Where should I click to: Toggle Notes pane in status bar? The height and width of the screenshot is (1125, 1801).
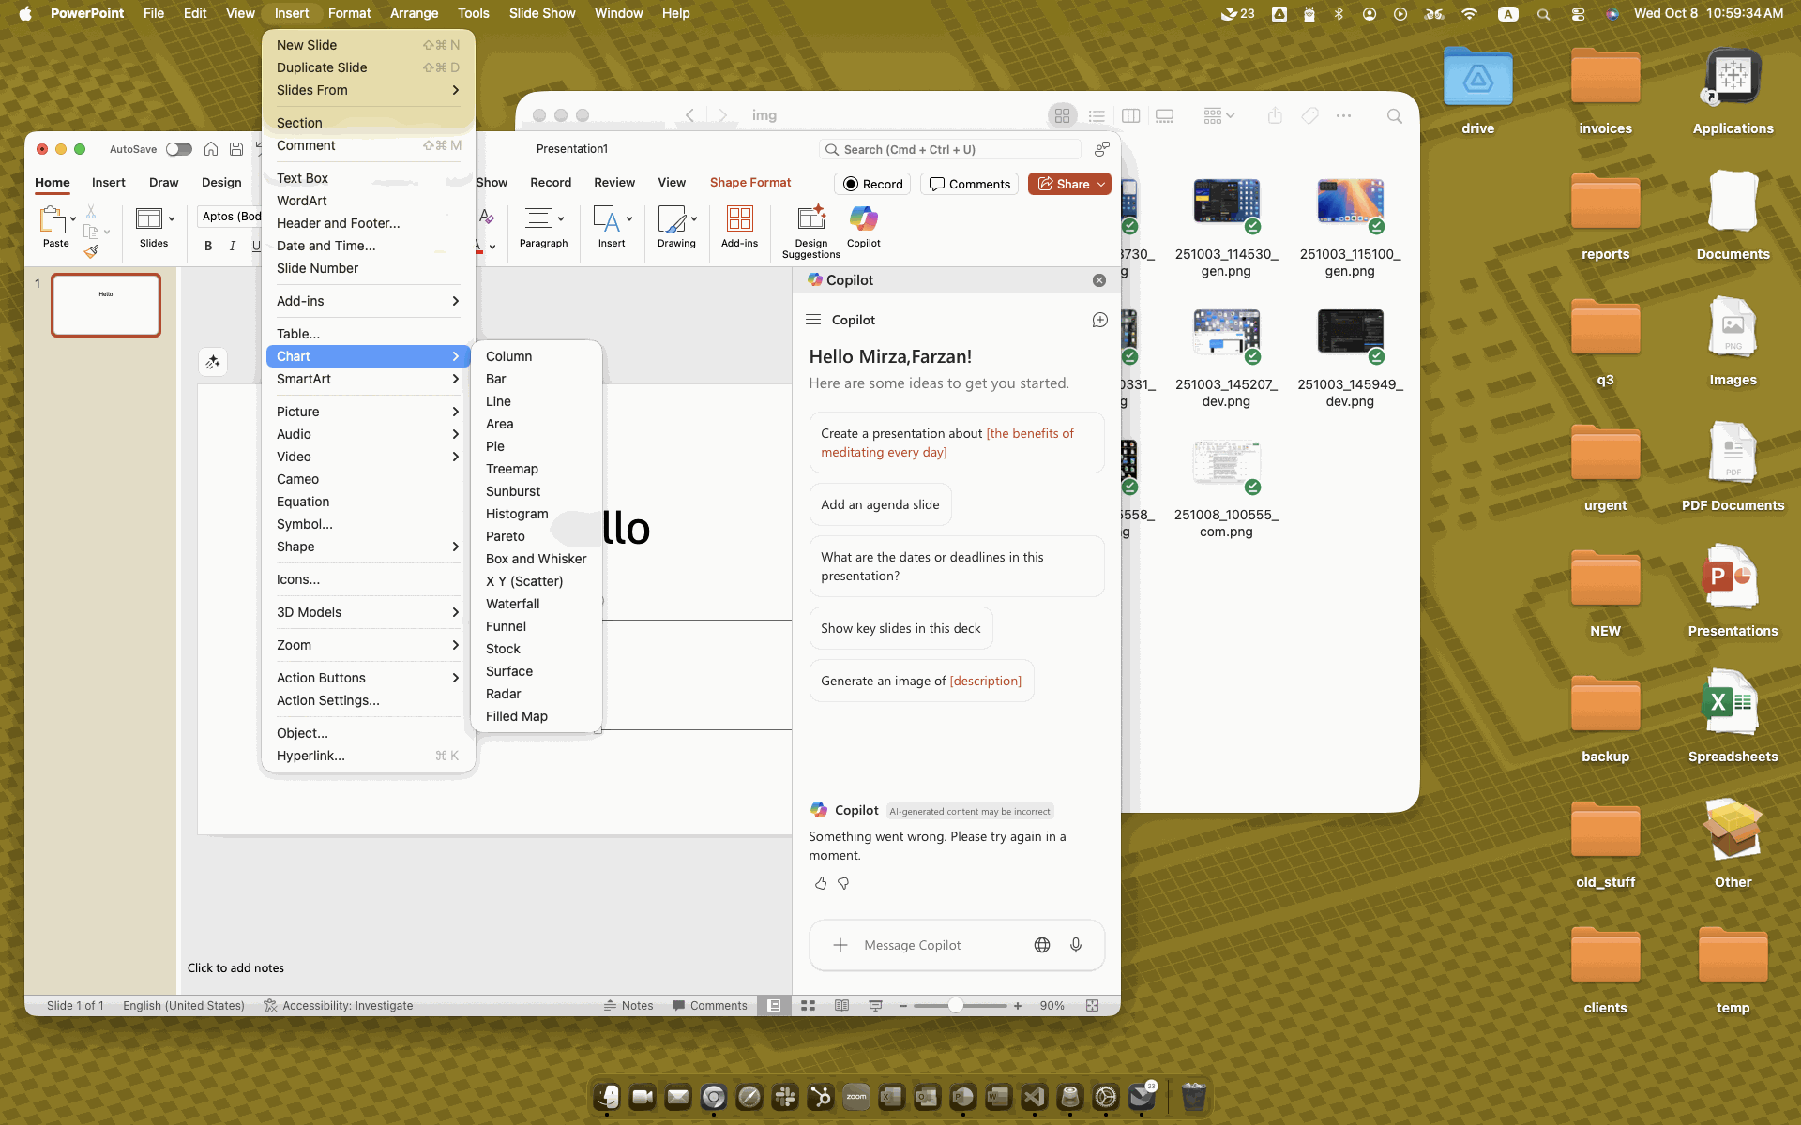click(x=628, y=1005)
